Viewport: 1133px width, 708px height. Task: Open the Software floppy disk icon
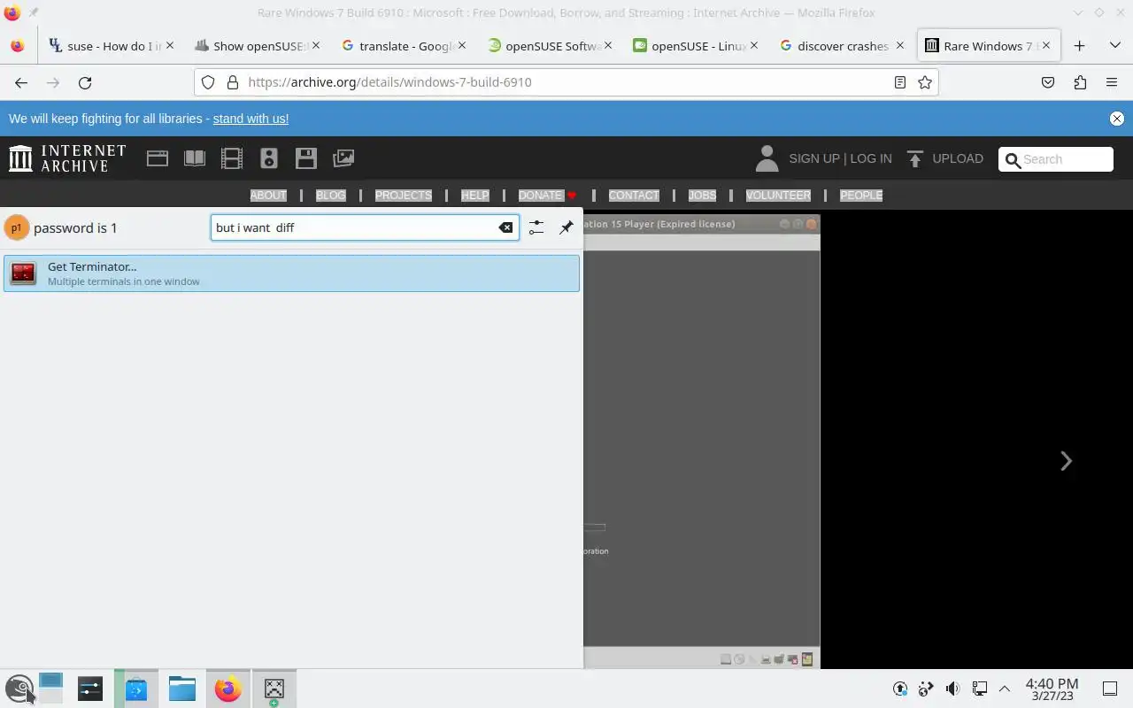pyautogui.click(x=306, y=158)
